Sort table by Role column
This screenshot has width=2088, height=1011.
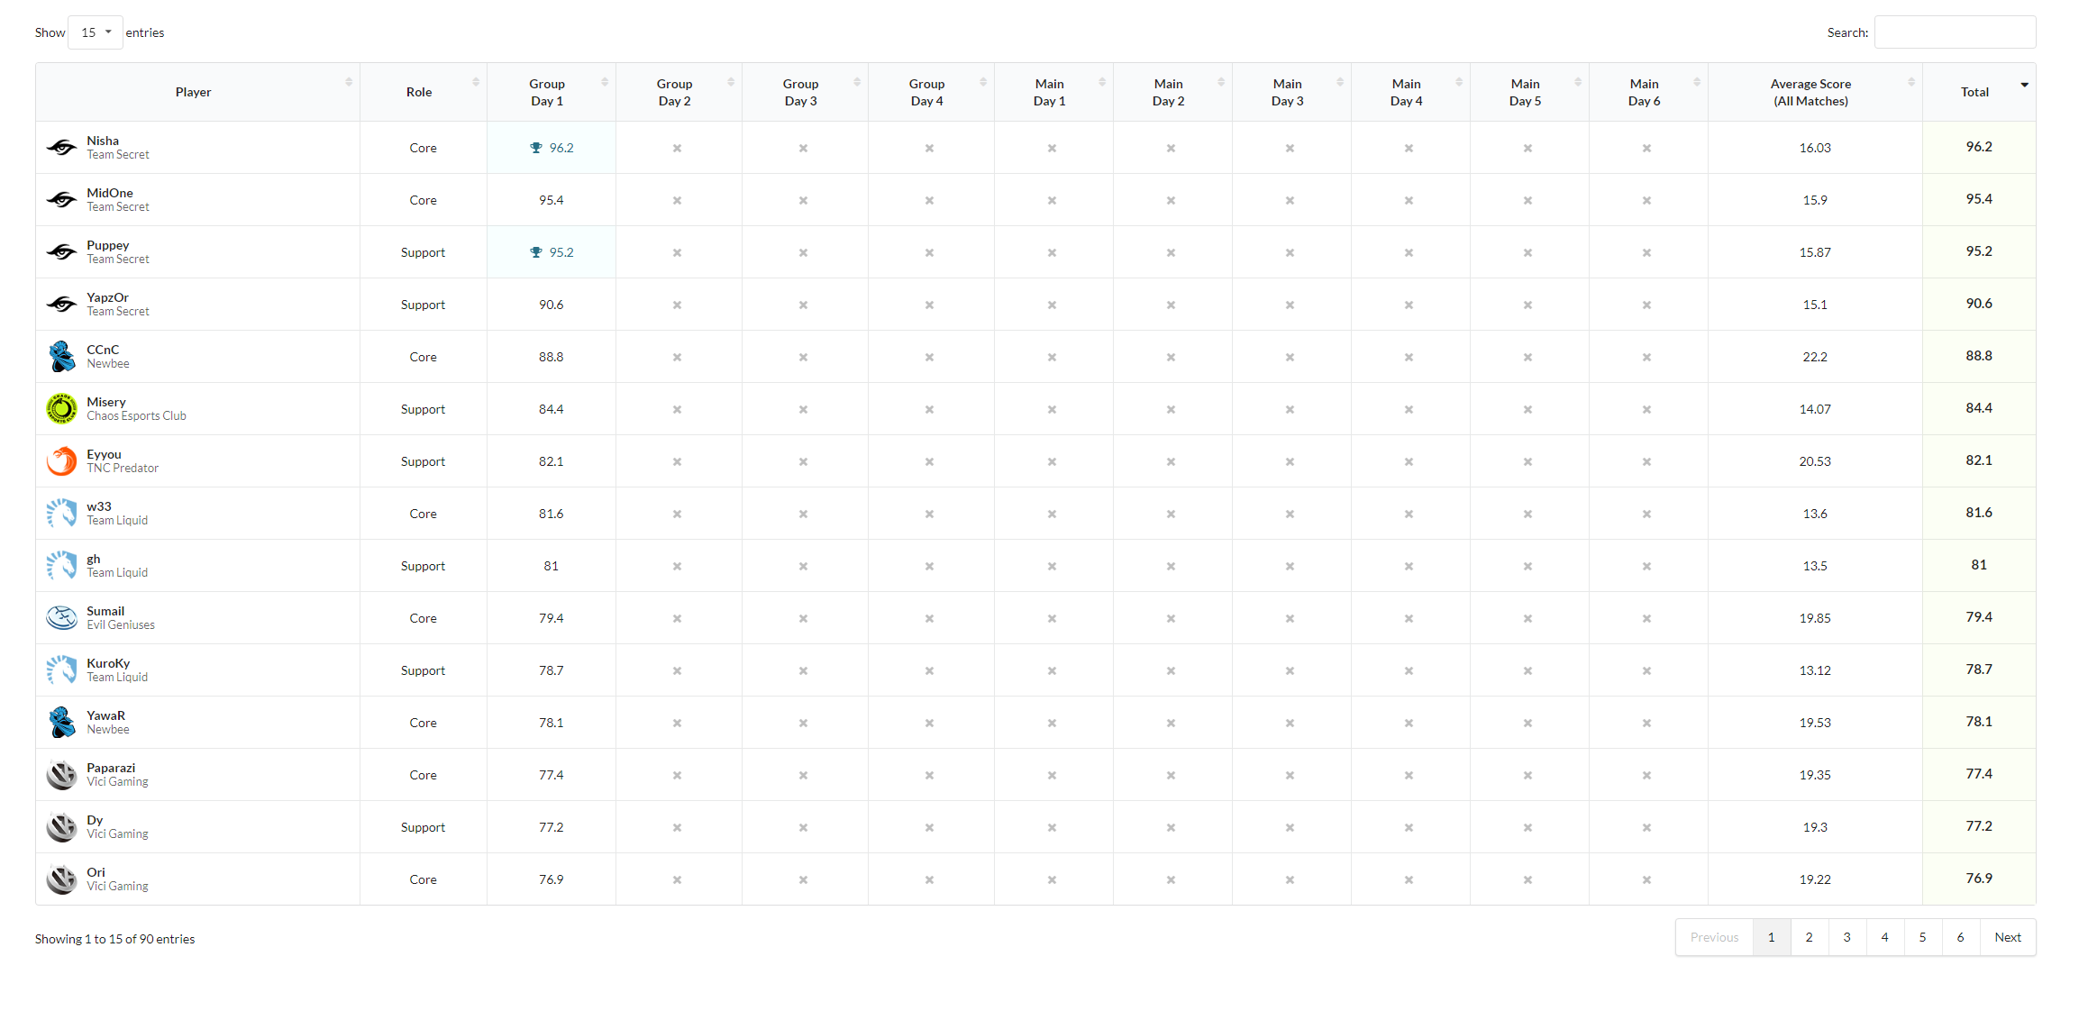click(x=424, y=92)
